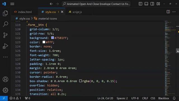Split the editor to the right
Viewport: 179px width, 101px height.
coord(168,12)
